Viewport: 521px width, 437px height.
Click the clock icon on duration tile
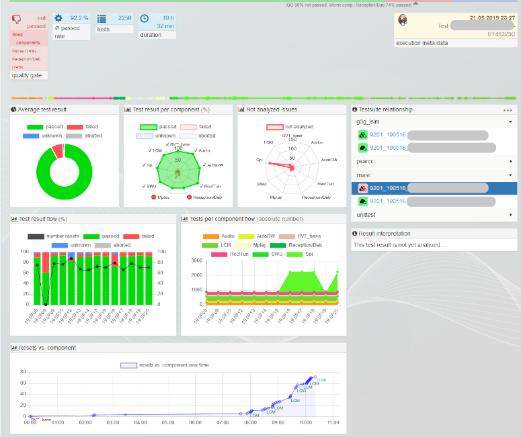click(146, 19)
